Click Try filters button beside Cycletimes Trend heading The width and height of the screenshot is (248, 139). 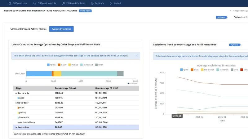pos(235,45)
